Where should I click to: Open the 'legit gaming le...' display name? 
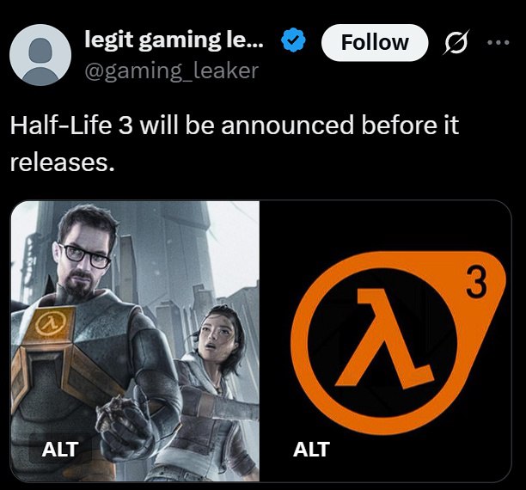click(174, 40)
